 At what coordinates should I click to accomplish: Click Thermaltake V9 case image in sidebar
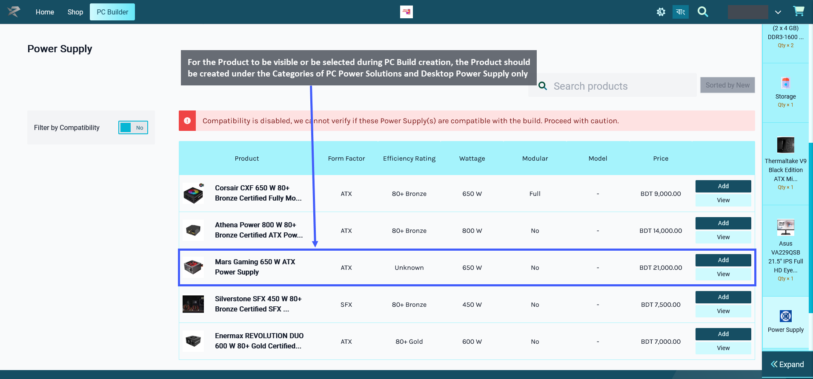(x=786, y=145)
